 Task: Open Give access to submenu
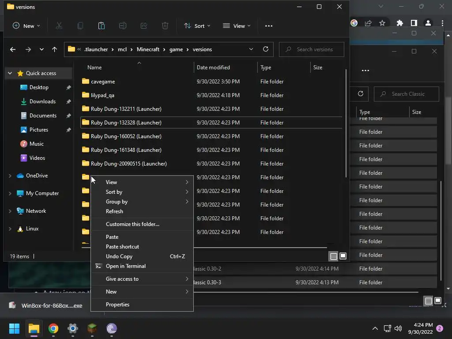click(142, 279)
